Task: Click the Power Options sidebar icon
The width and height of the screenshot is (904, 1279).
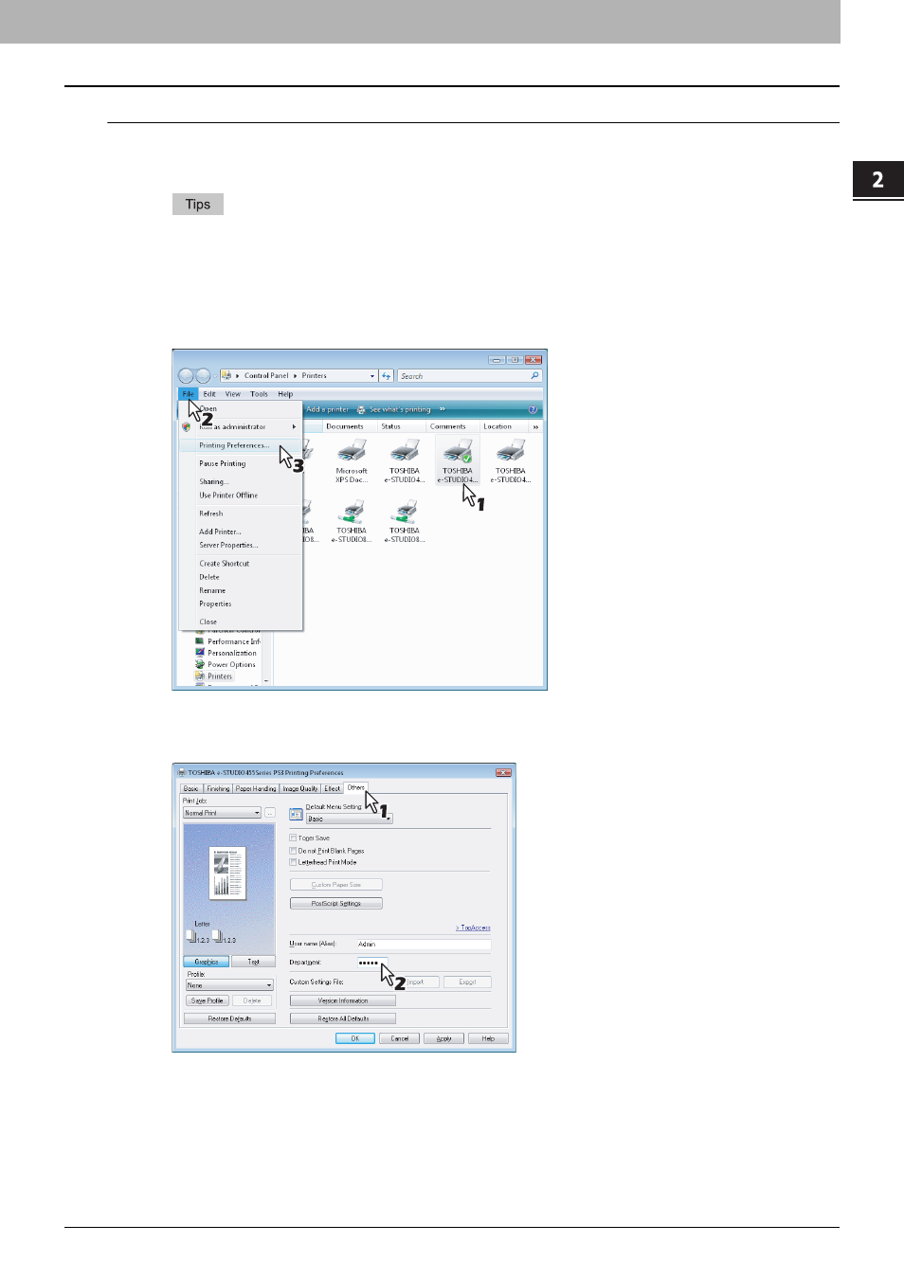Action: click(200, 664)
